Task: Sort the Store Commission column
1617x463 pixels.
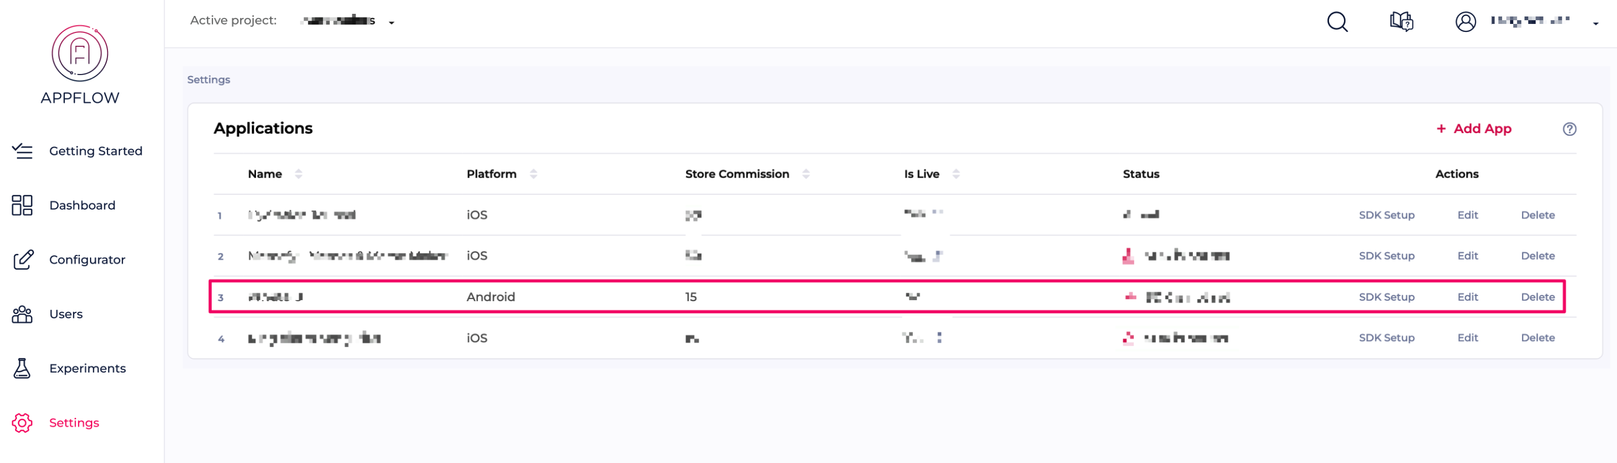Action: pos(806,174)
